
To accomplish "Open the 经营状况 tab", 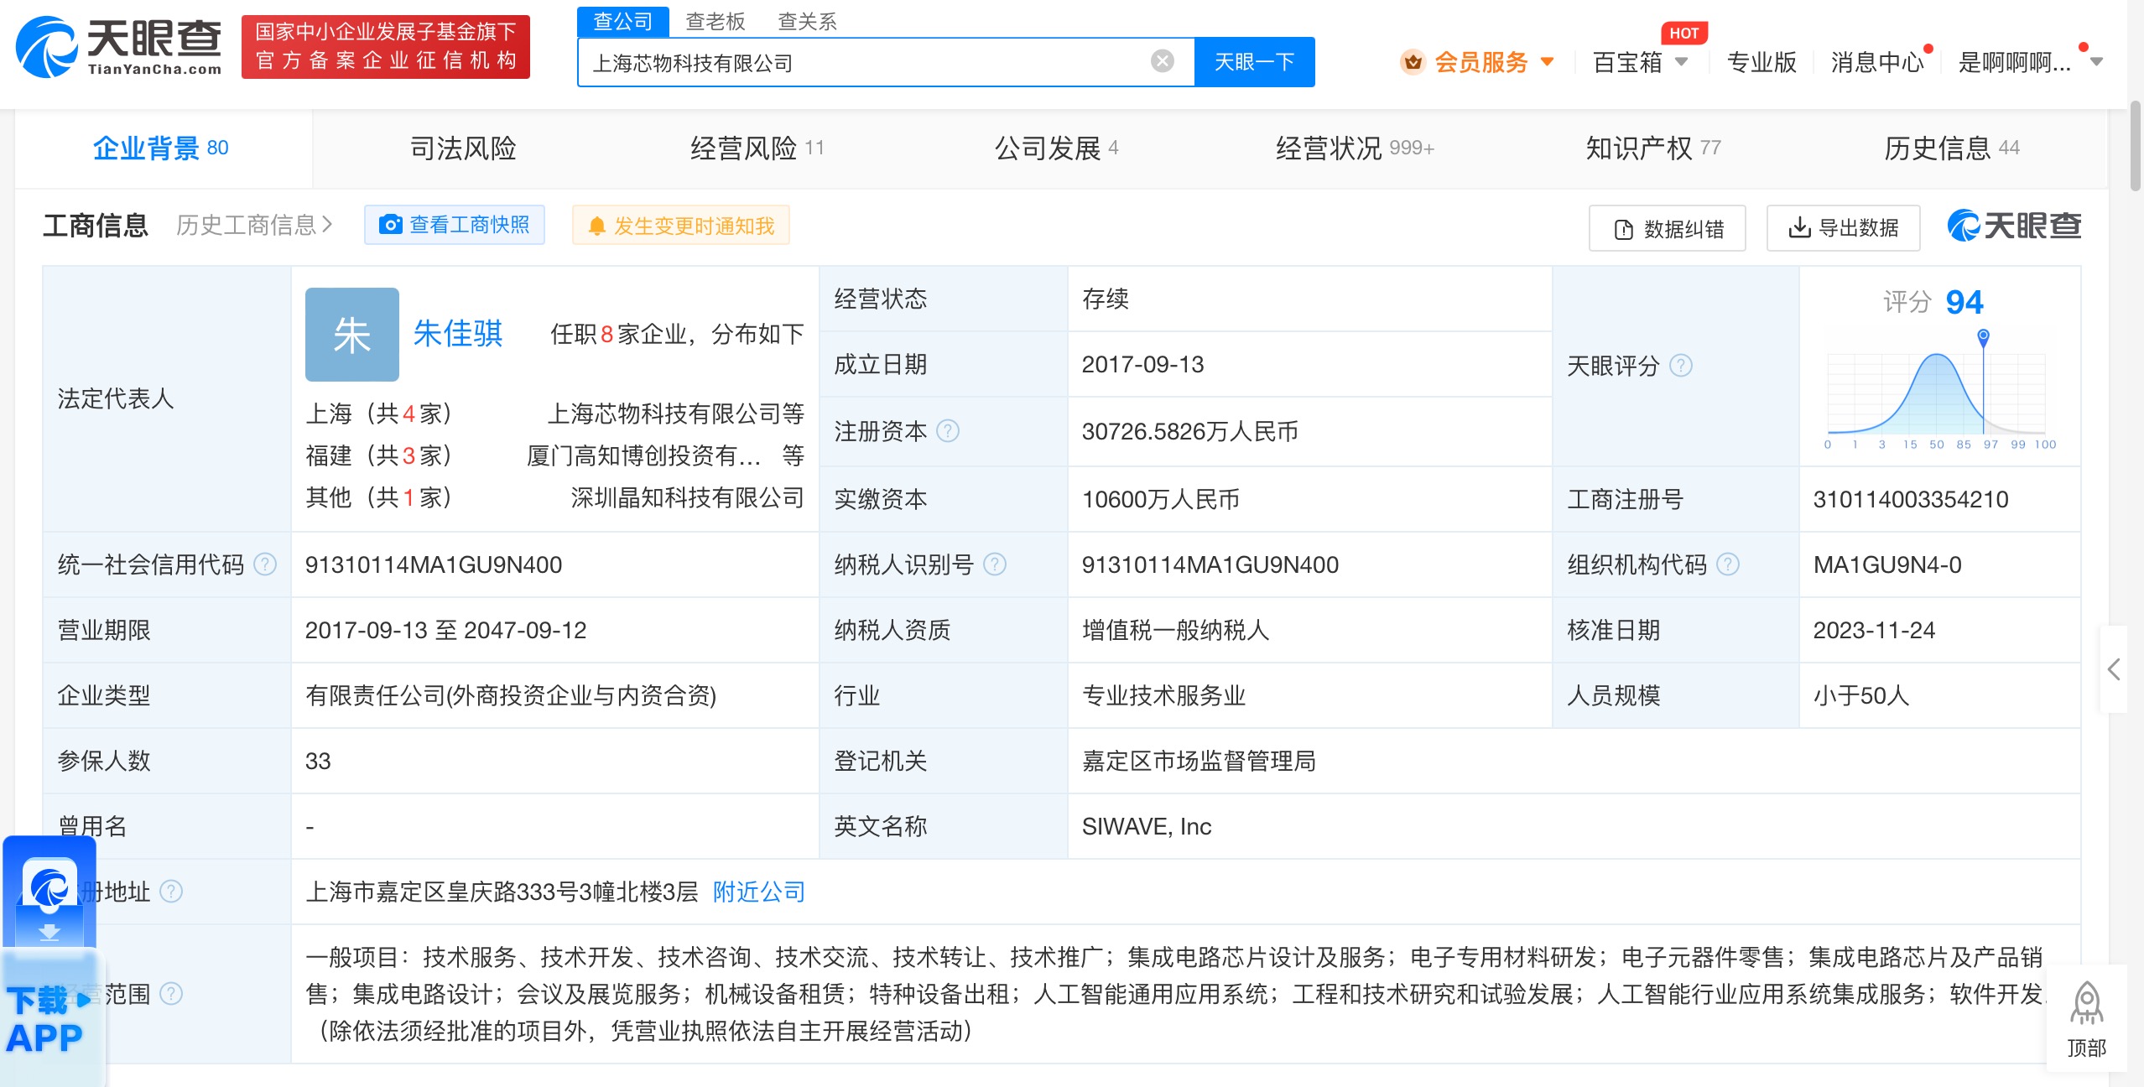I will [1355, 148].
